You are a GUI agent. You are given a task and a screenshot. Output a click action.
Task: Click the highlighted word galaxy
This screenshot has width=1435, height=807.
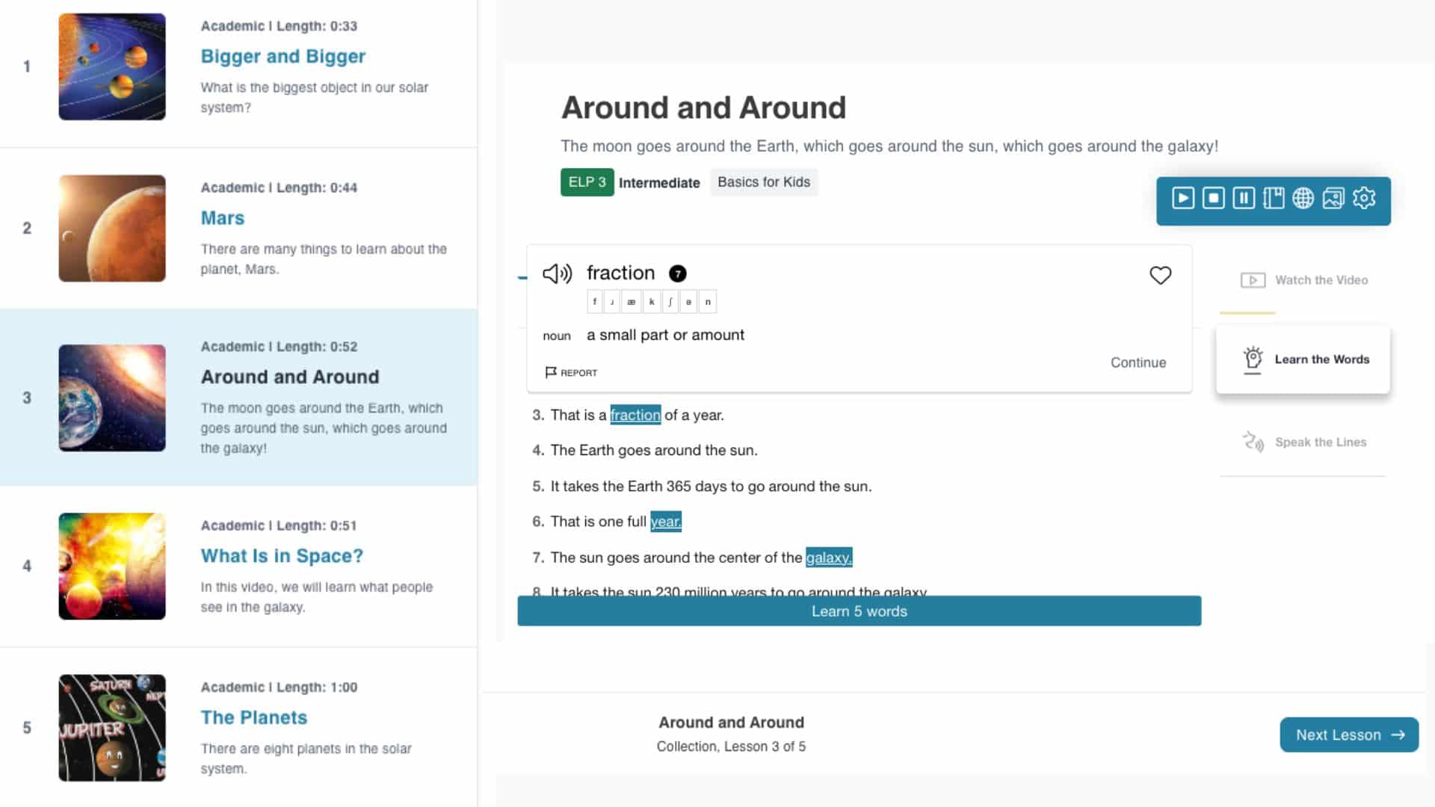tap(828, 557)
